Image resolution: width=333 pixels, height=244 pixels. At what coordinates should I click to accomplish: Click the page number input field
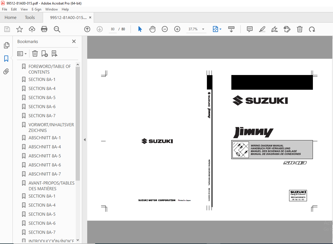coord(113,29)
